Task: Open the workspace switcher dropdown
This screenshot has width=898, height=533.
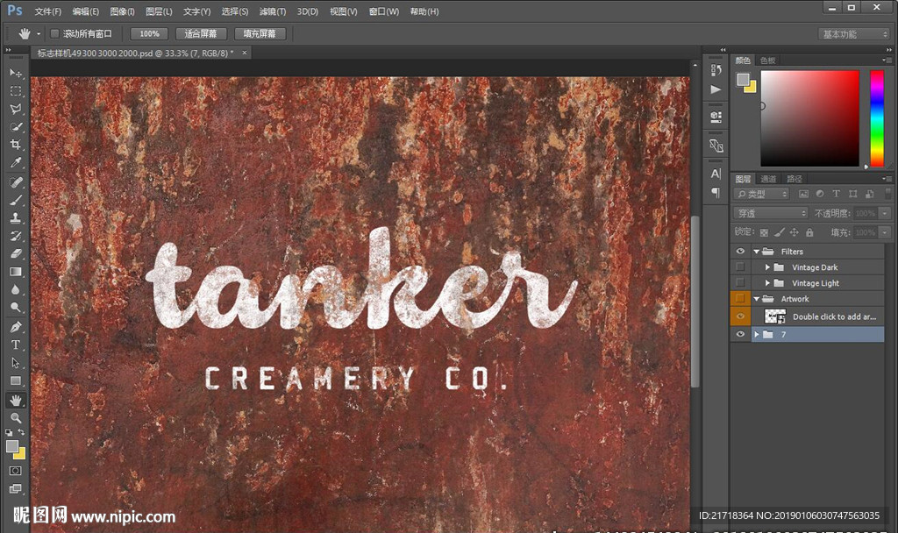Action: tap(854, 34)
